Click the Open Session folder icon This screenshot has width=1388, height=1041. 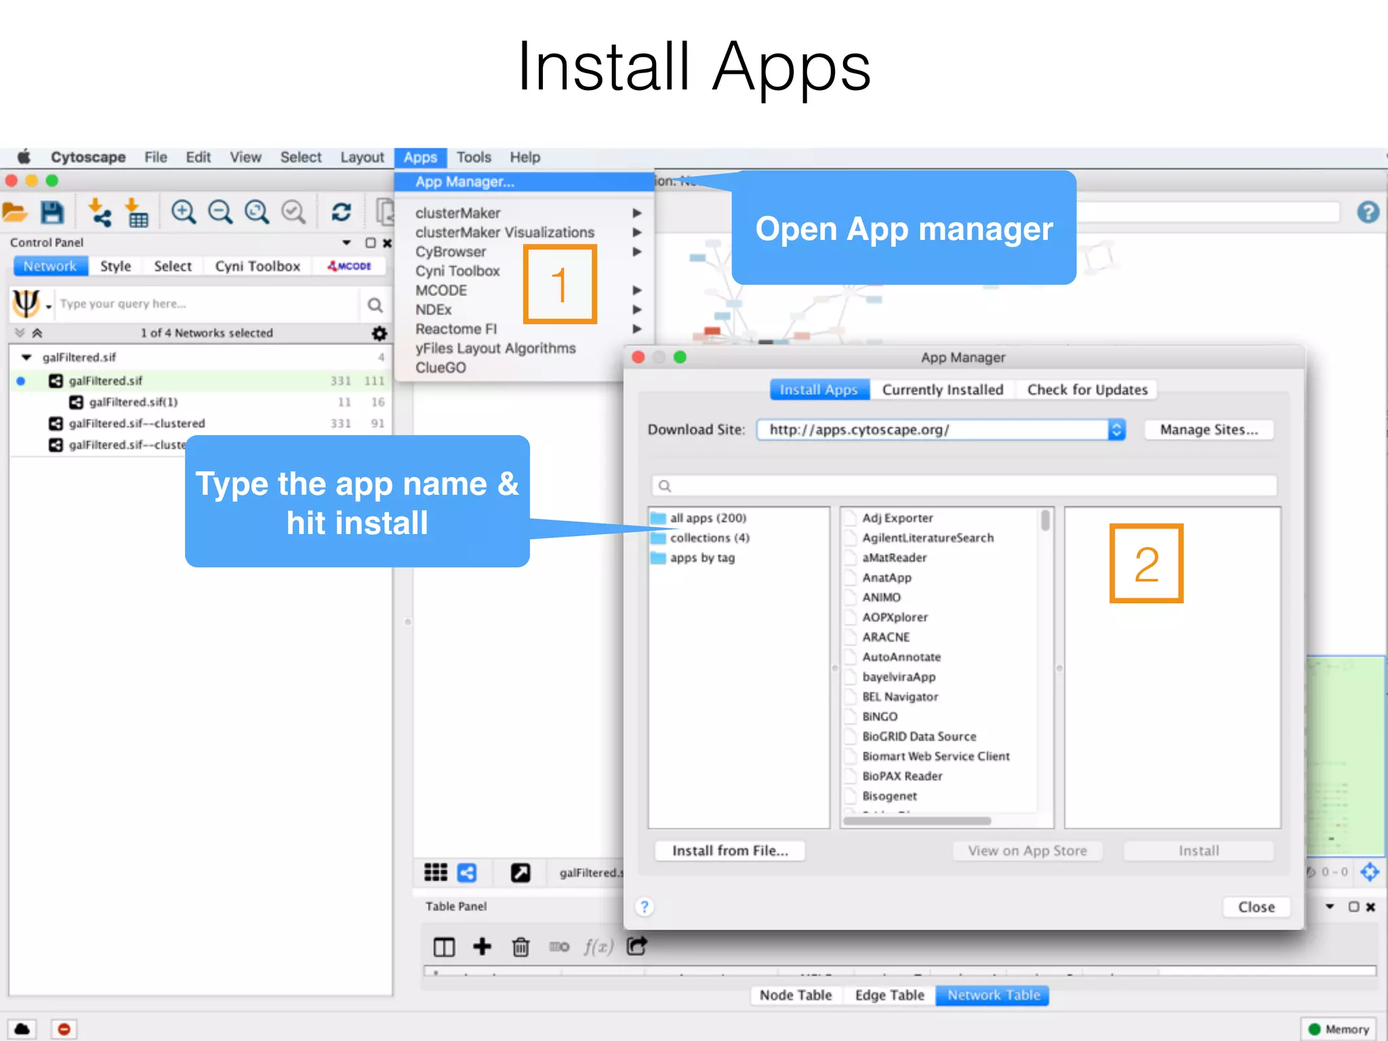(x=15, y=213)
